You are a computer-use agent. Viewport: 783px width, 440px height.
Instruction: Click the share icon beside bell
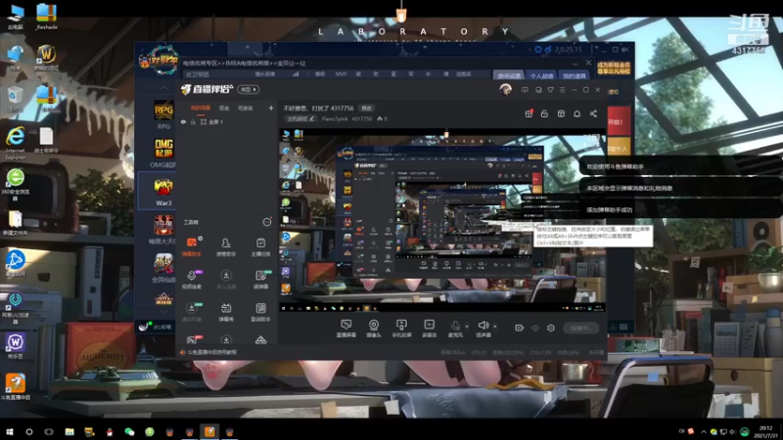click(593, 113)
